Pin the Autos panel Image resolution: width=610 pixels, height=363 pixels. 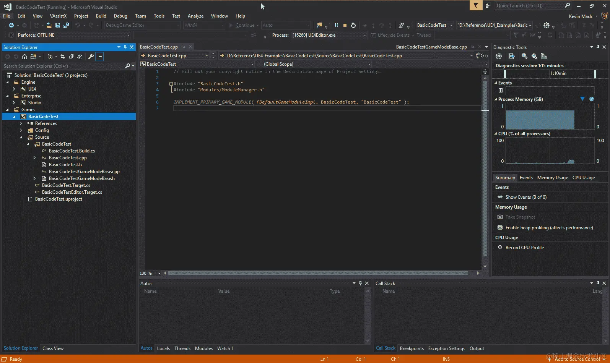point(360,283)
